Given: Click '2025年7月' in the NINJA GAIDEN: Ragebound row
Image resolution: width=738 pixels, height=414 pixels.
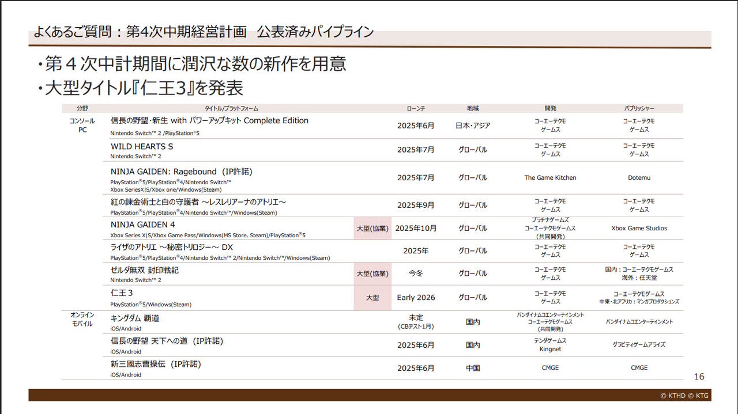Looking at the screenshot, I should (x=416, y=178).
